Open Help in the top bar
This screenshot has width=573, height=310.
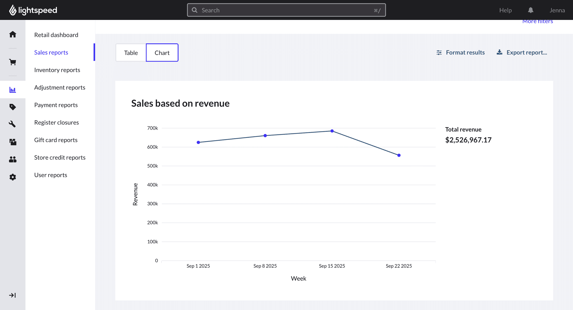(505, 10)
